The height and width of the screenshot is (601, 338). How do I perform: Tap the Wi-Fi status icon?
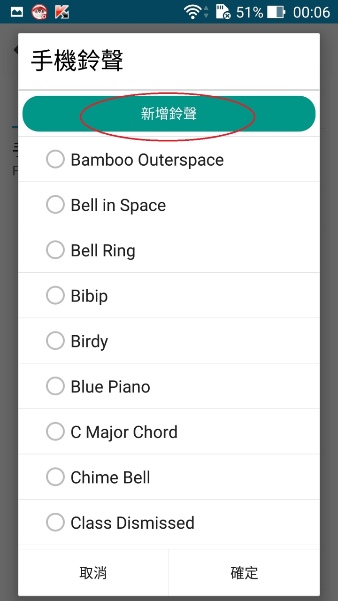point(196,12)
